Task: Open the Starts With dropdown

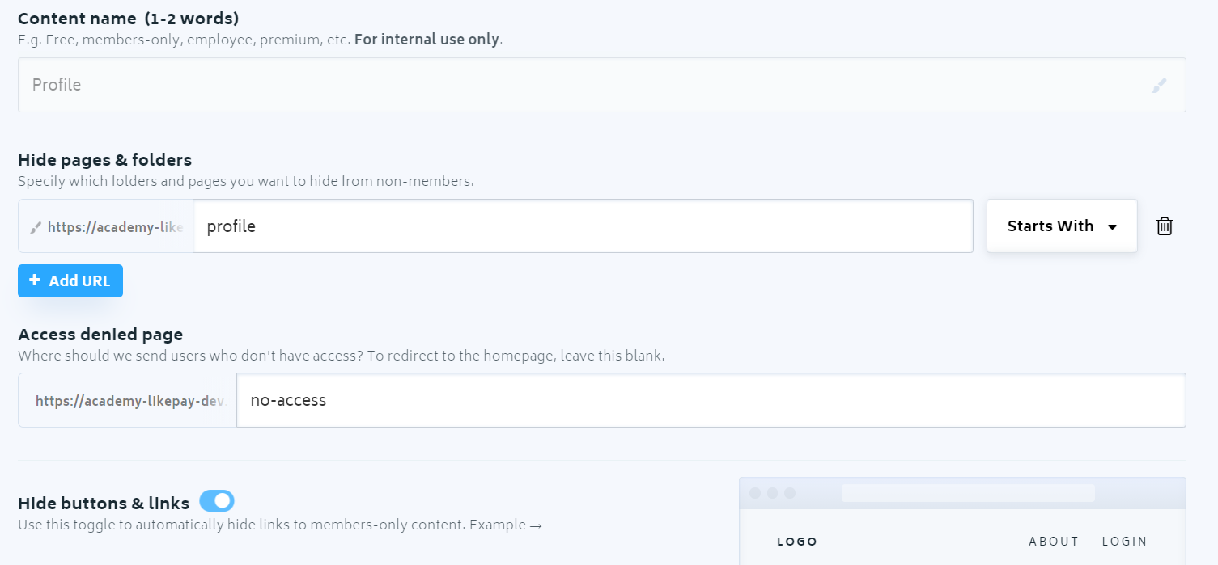Action: pyautogui.click(x=1062, y=226)
